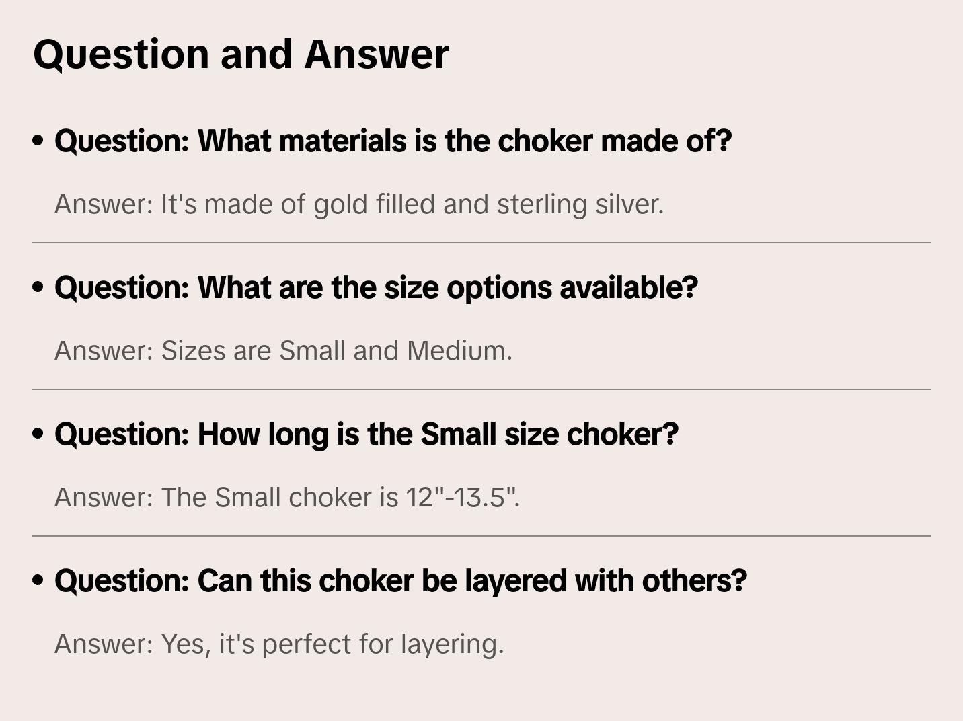
Task: Click the divider line below the materials answer
Action: coord(481,243)
